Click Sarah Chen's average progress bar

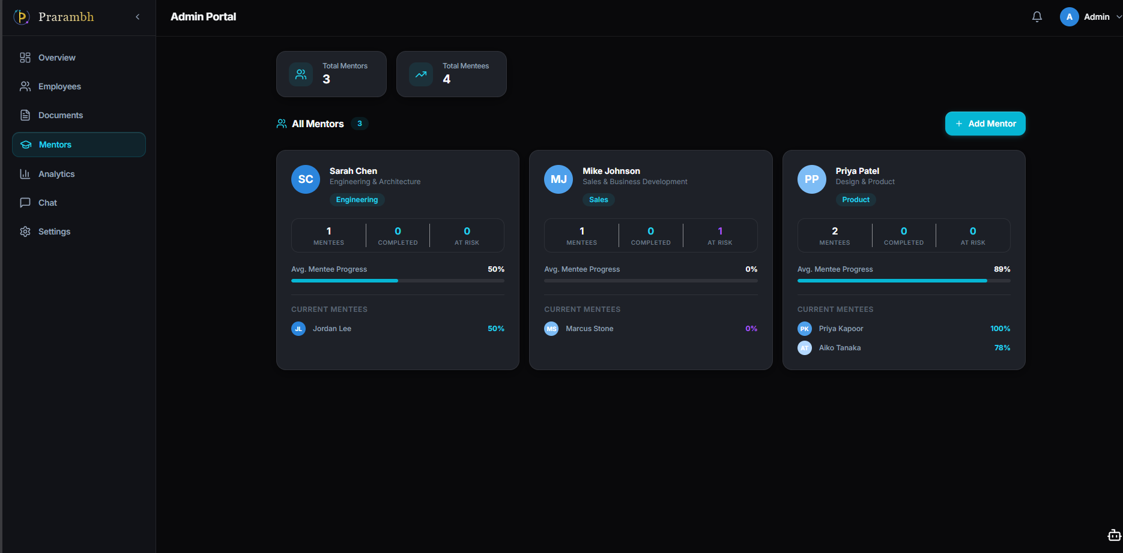(x=398, y=281)
